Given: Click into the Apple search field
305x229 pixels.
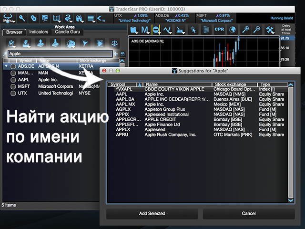Looking at the screenshot, I should tap(60, 54).
